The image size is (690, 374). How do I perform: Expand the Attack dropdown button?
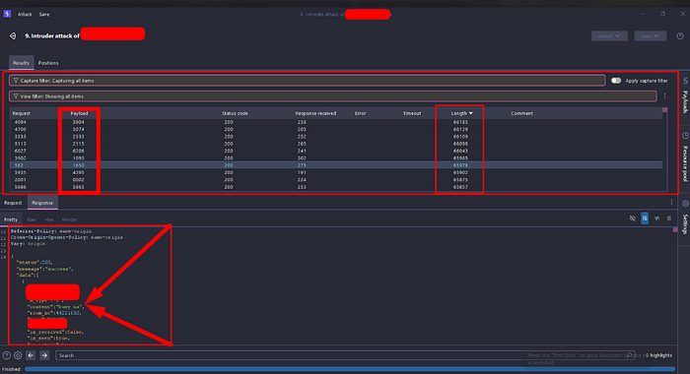click(609, 36)
